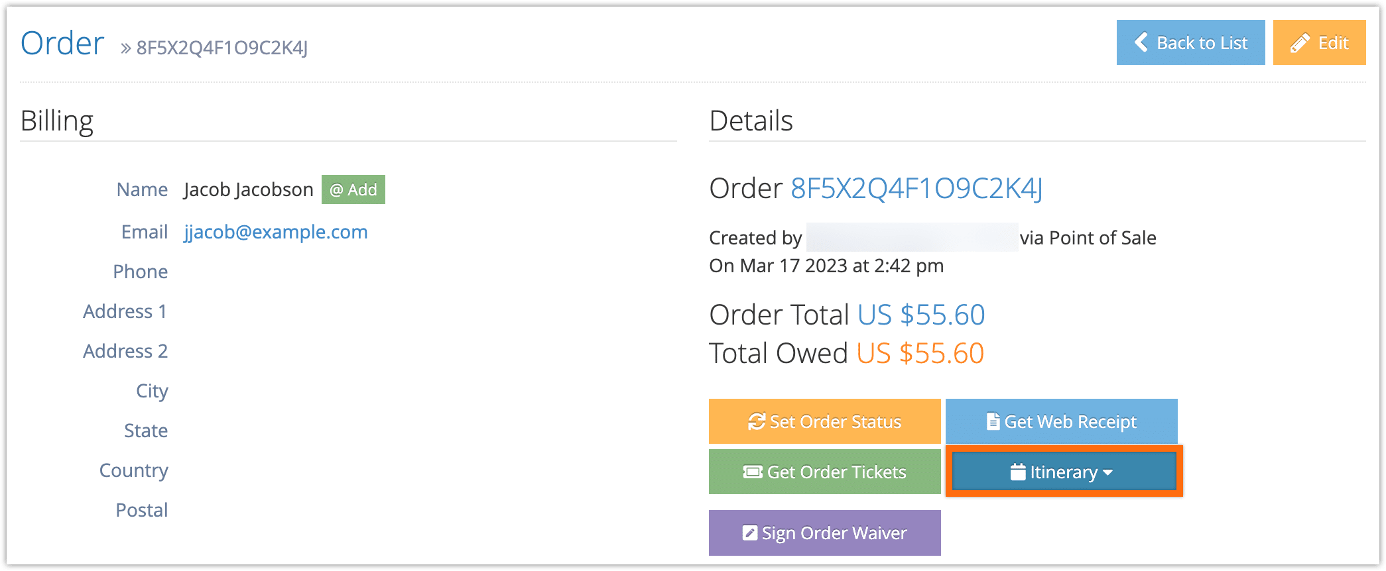Click Back to List button
Screen dimensions: 1386x571
click(1190, 42)
